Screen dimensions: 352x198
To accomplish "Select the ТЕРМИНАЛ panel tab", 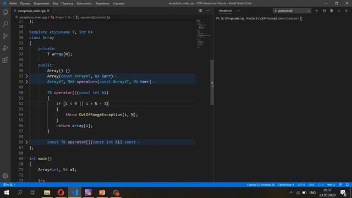I will 225,10.
